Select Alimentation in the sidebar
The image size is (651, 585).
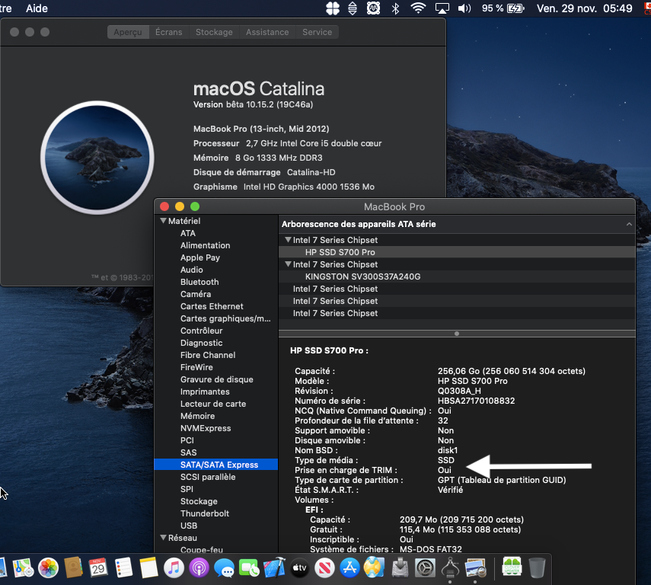pos(205,245)
